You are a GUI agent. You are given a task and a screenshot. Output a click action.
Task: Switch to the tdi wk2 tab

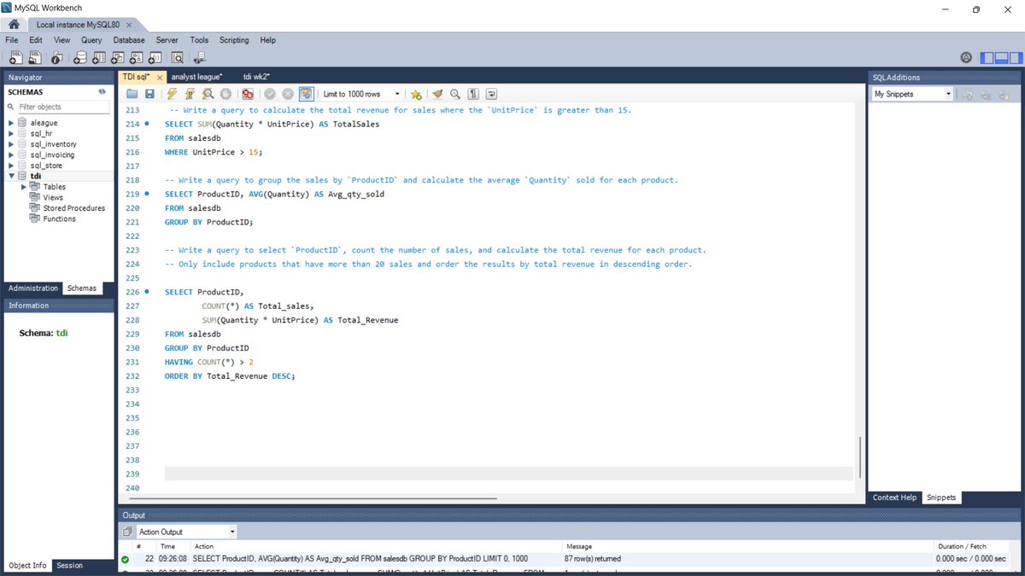[x=256, y=77]
